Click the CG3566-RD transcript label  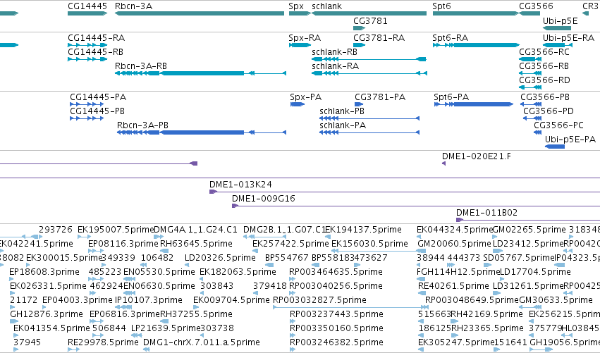tap(544, 80)
